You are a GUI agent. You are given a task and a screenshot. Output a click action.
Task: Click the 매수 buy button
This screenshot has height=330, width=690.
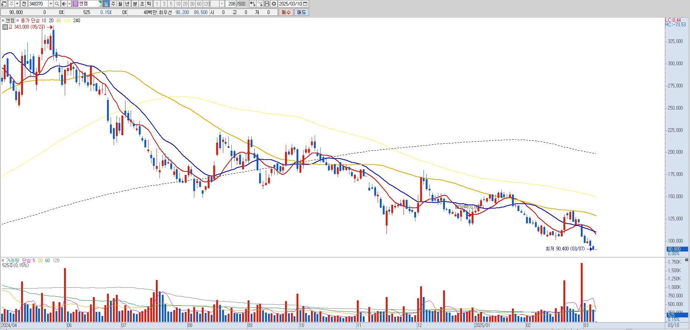tap(286, 12)
